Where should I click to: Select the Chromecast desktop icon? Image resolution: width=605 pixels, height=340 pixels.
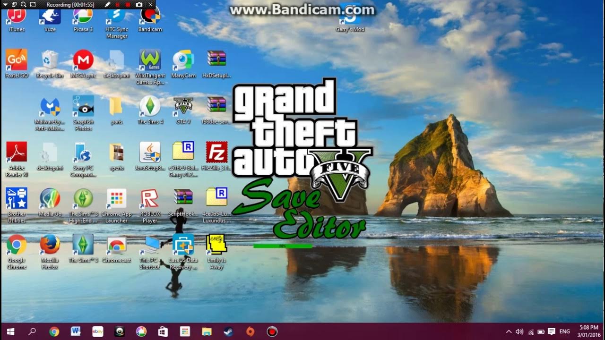[116, 249]
